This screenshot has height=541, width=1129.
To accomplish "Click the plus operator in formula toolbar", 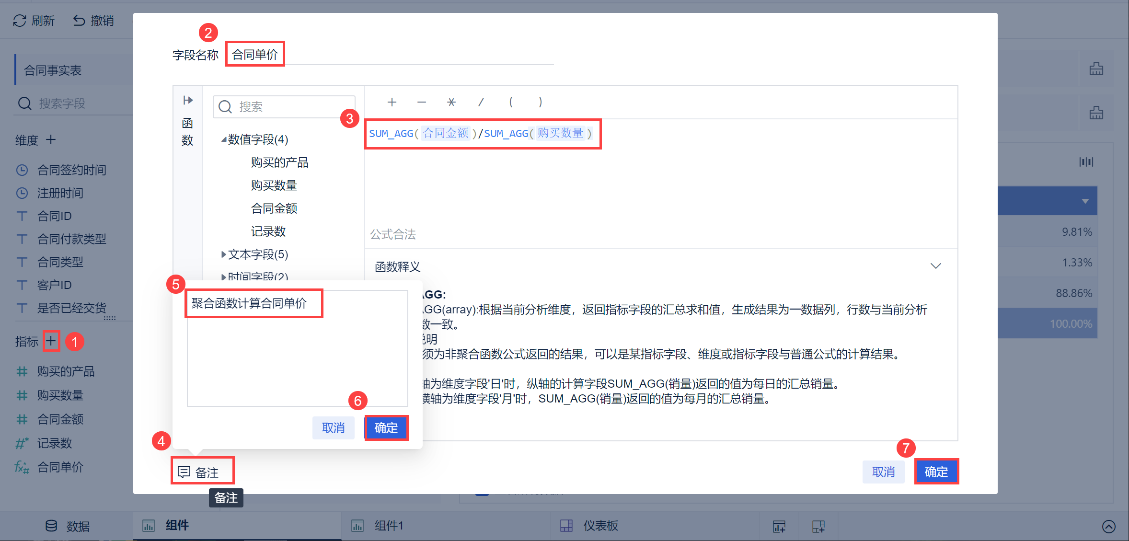I will point(392,102).
